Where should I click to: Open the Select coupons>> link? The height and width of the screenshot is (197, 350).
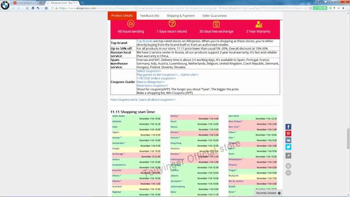point(149,71)
